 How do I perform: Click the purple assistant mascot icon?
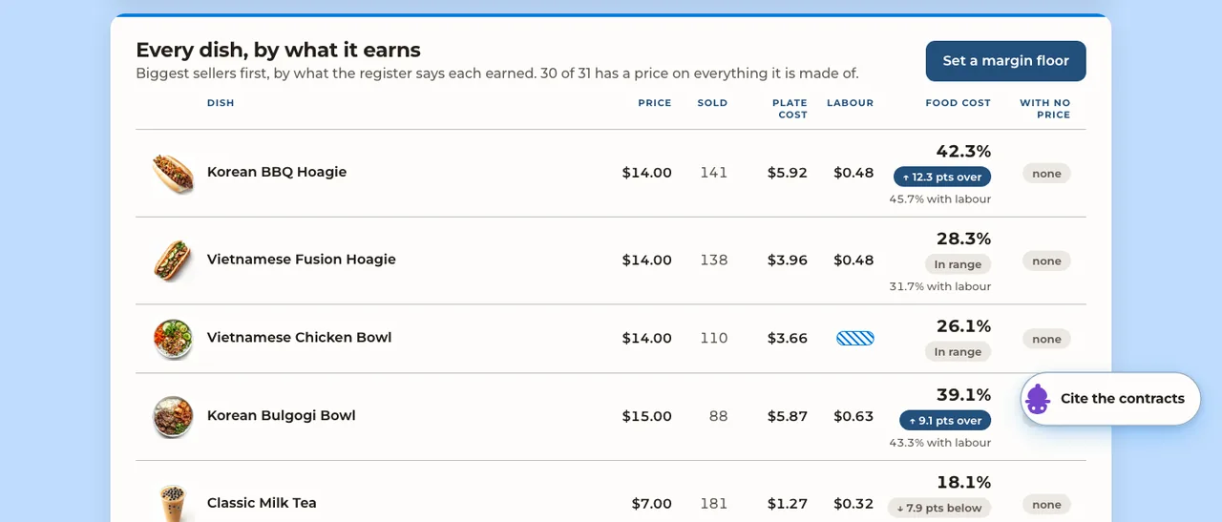[1038, 399]
